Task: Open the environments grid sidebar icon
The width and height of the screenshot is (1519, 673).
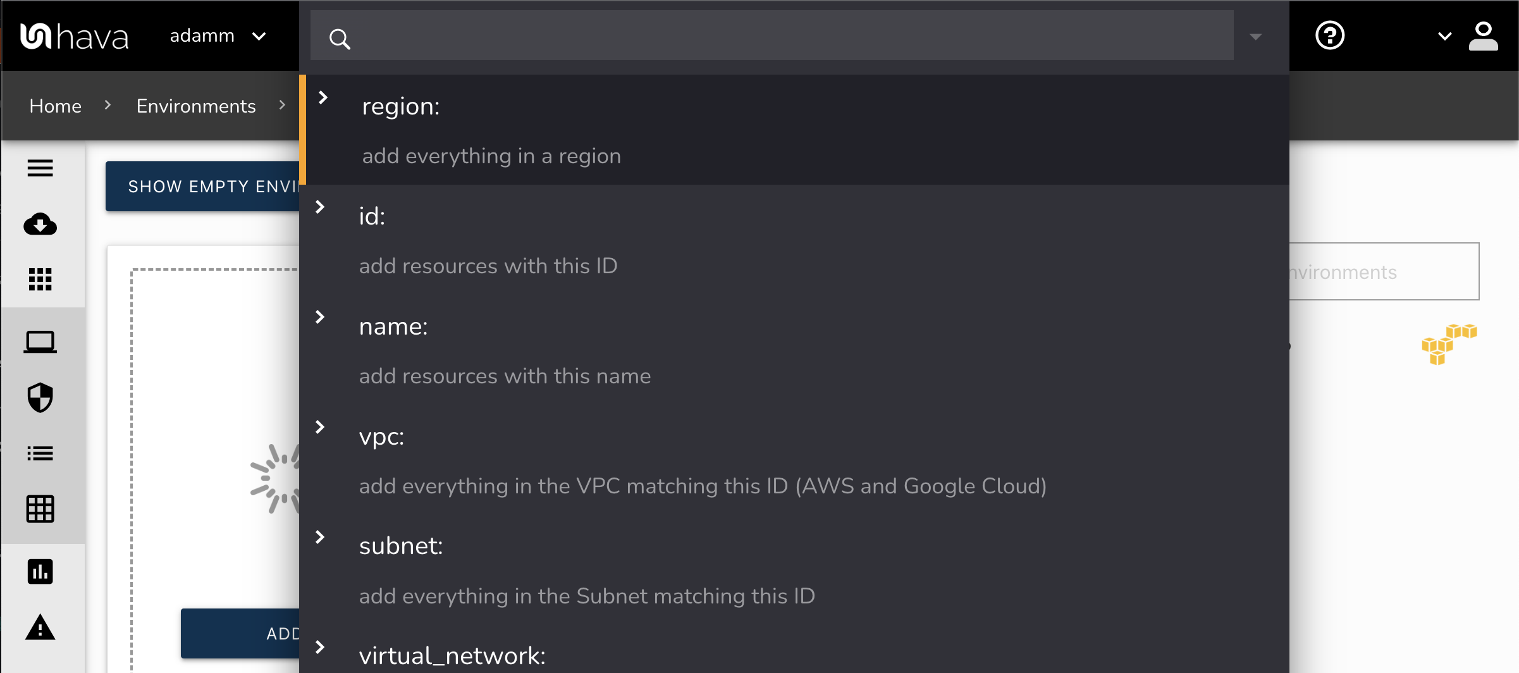Action: (40, 279)
